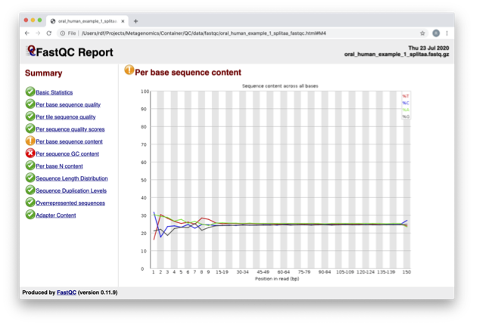Reload the page with the refresh icon

(51, 33)
